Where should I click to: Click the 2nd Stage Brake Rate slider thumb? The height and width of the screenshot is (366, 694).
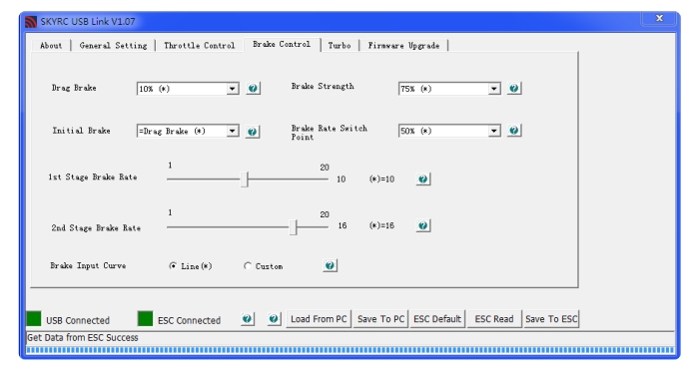pyautogui.click(x=293, y=227)
